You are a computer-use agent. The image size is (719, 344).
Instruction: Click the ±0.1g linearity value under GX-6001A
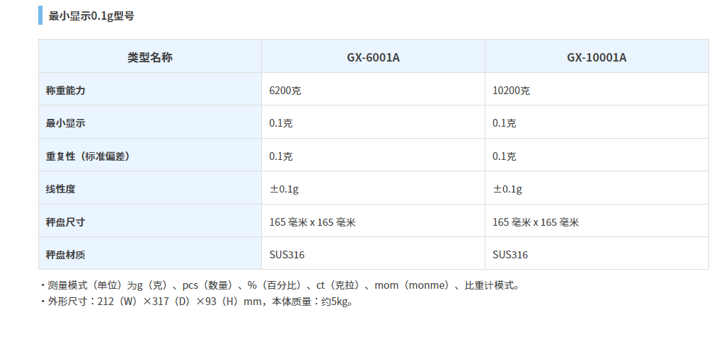[x=284, y=189]
